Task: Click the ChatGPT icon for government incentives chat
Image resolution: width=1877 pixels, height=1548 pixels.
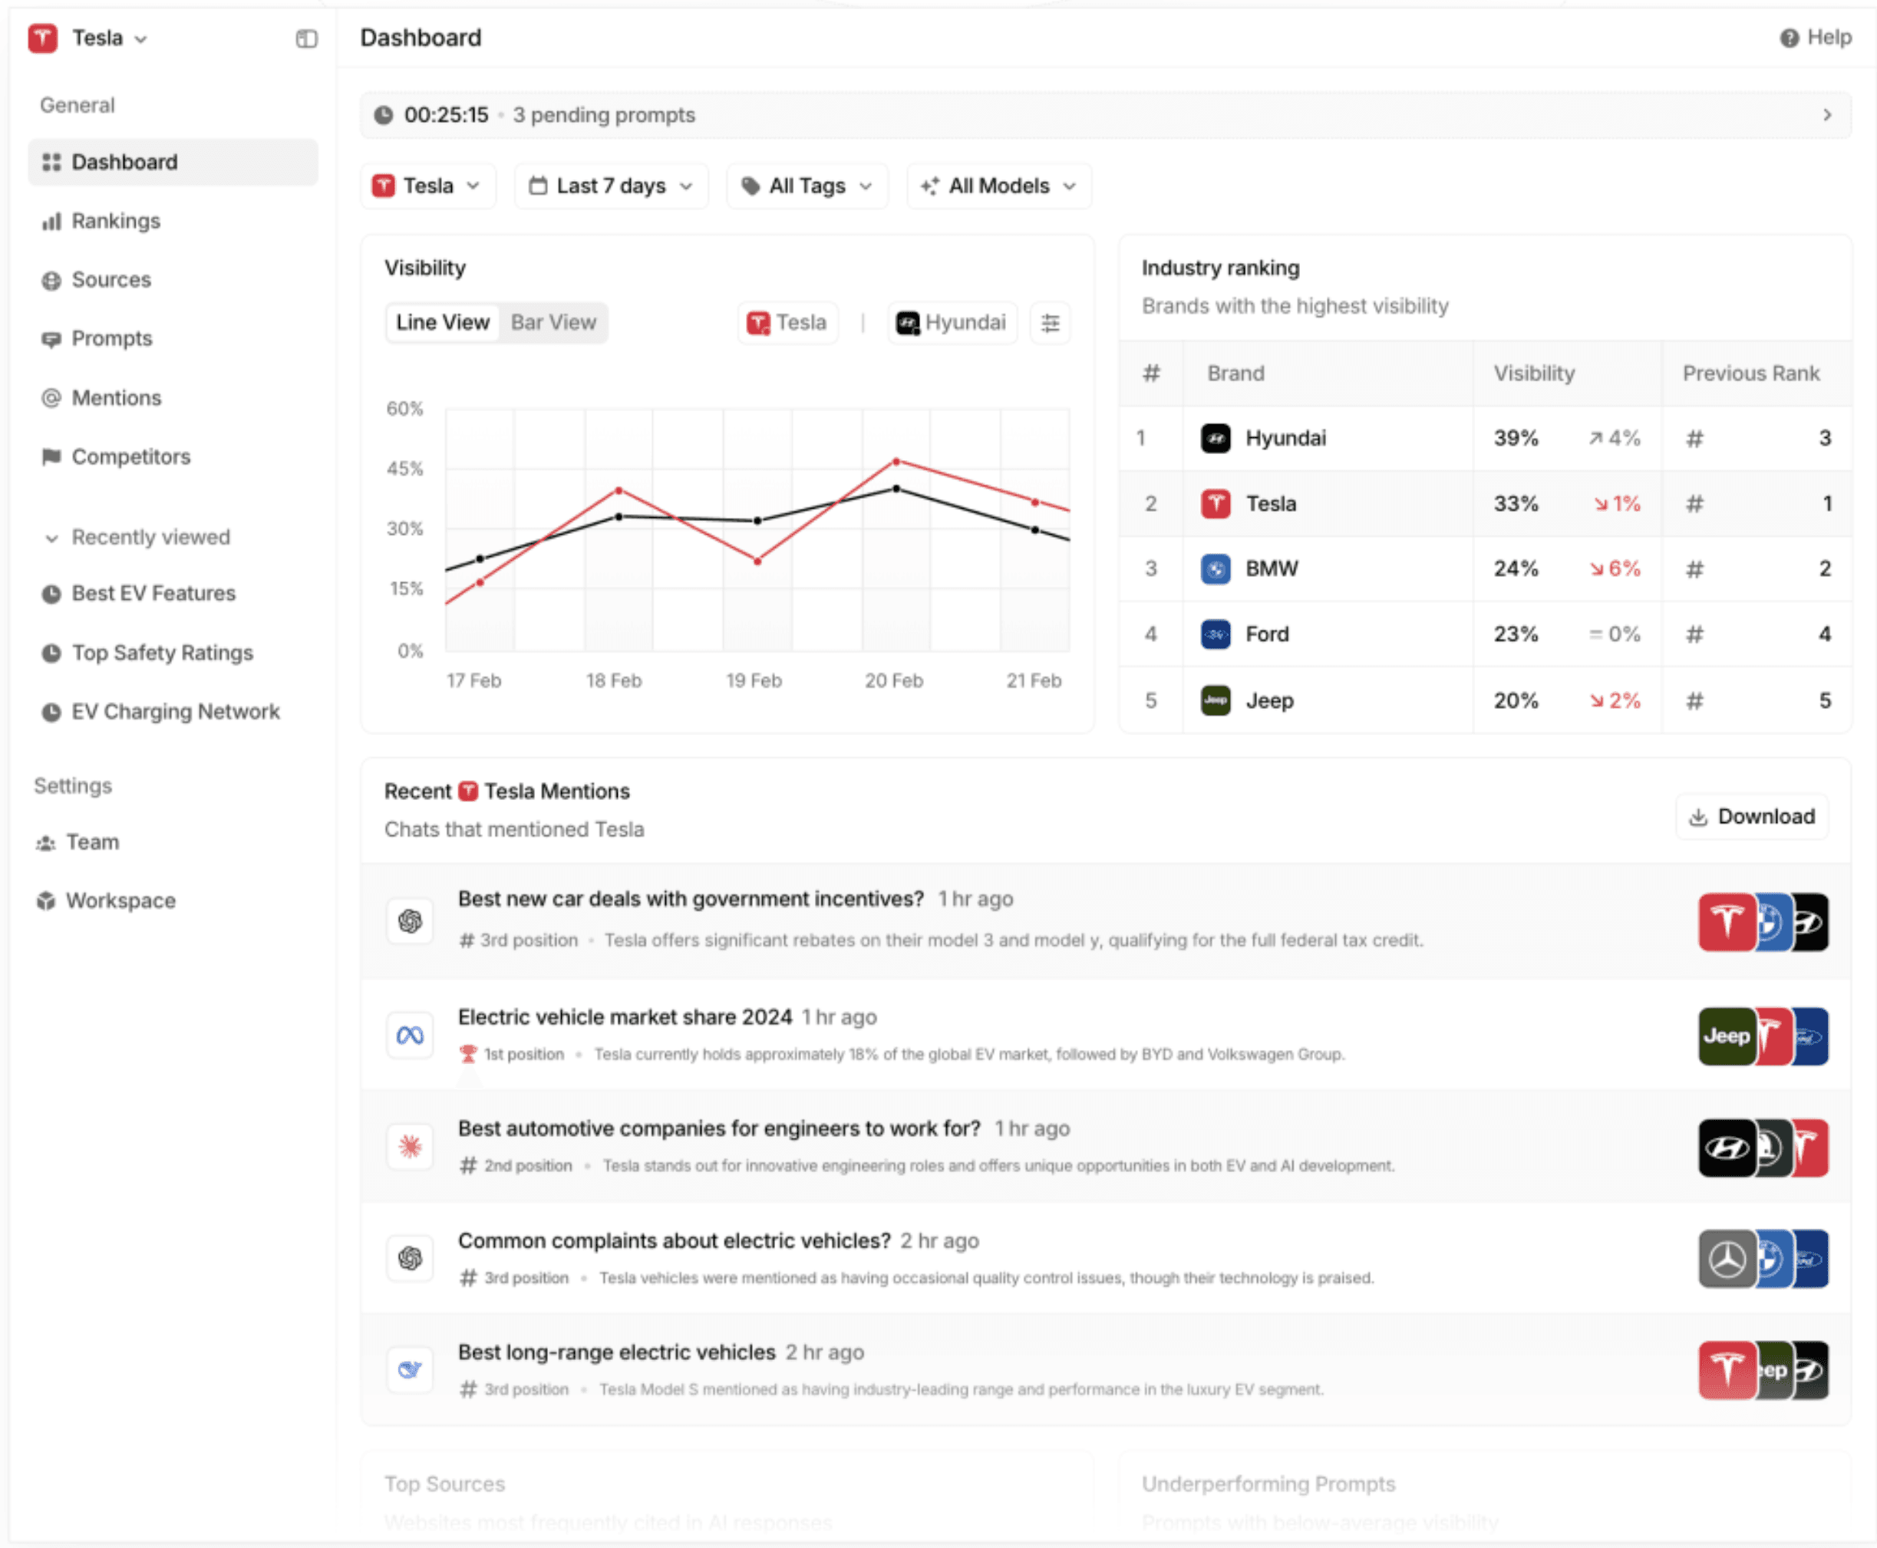Action: coord(411,921)
